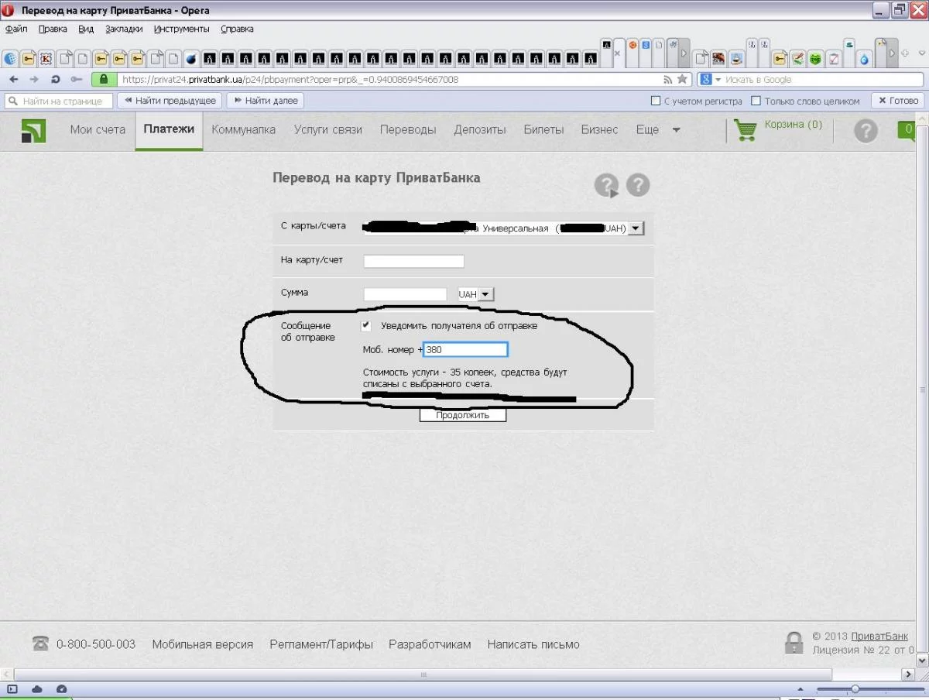The image size is (929, 700).
Task: Open Регламент/Тарифы link
Action: 321,644
